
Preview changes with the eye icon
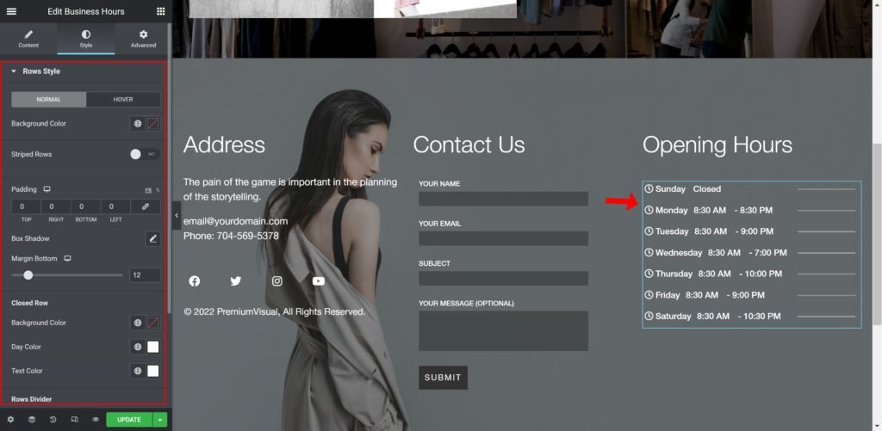click(96, 419)
